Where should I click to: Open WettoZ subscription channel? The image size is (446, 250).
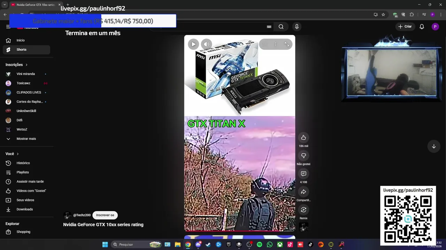point(26,130)
